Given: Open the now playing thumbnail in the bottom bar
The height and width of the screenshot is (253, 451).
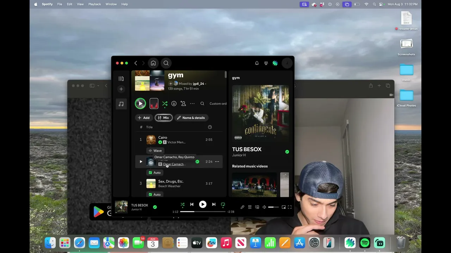Looking at the screenshot, I should click(x=121, y=207).
